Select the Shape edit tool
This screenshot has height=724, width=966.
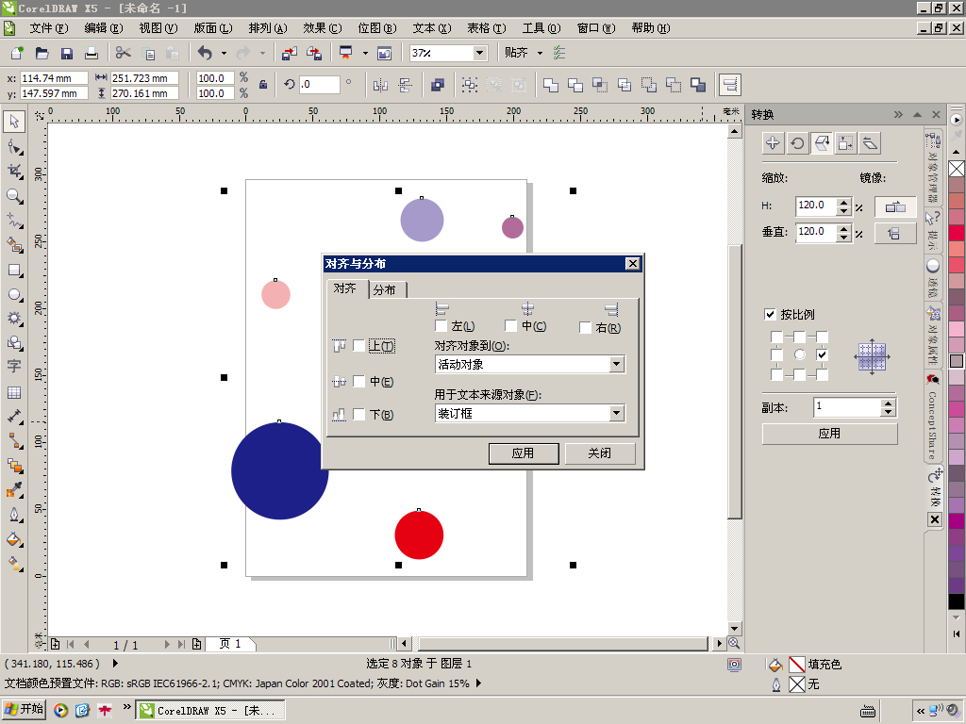[14, 146]
